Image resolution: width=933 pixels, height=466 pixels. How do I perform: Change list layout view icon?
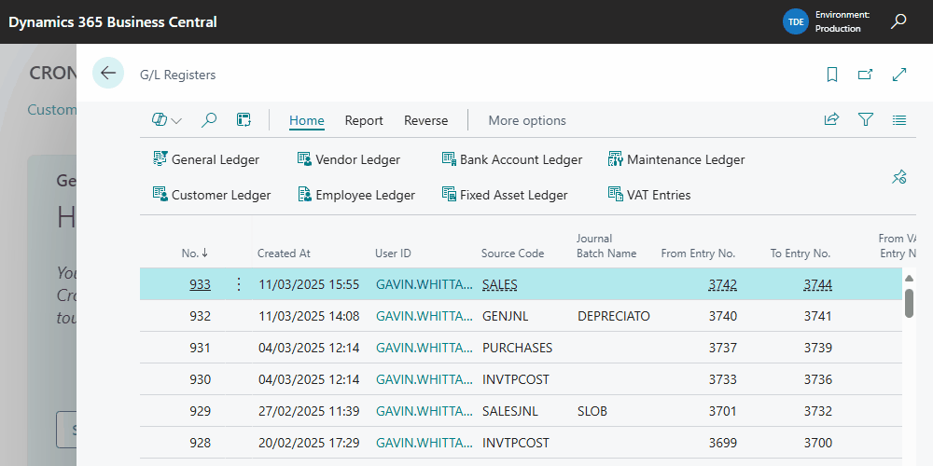coord(899,120)
